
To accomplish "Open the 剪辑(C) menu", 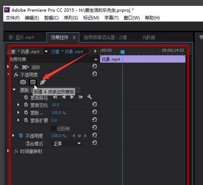I will [x=51, y=18].
